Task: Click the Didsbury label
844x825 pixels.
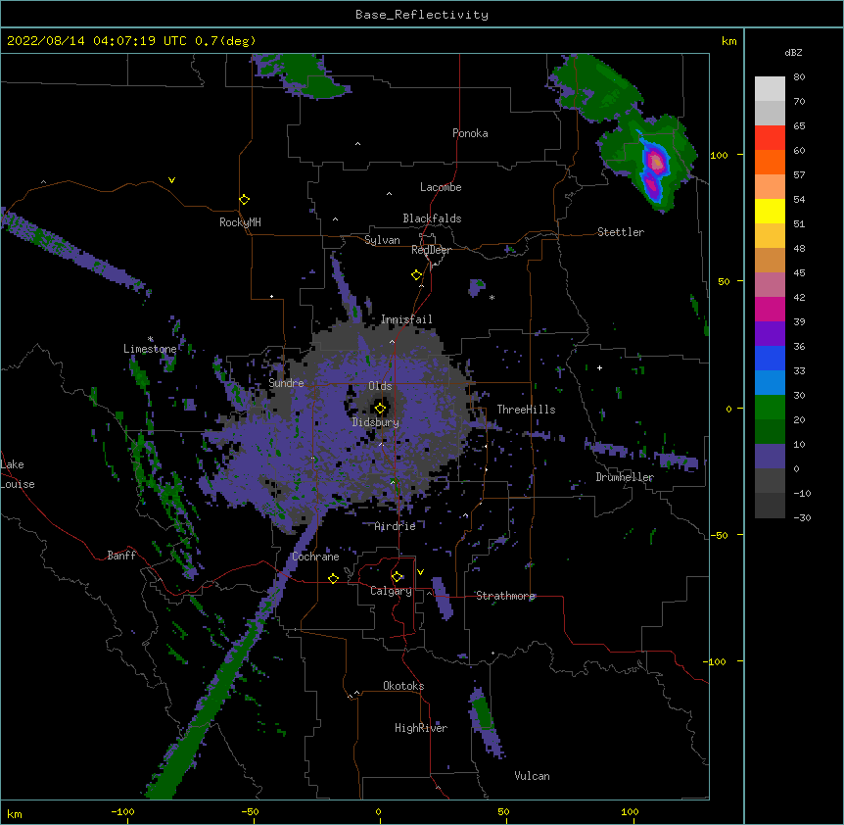Action: [x=376, y=422]
